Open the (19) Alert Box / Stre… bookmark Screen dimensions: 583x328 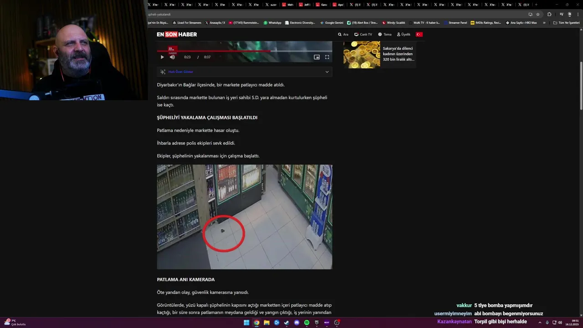tap(363, 22)
